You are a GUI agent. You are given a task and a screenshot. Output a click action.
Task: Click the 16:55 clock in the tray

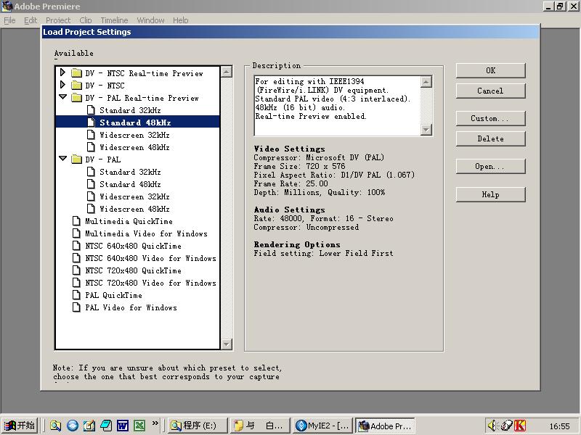pos(559,426)
